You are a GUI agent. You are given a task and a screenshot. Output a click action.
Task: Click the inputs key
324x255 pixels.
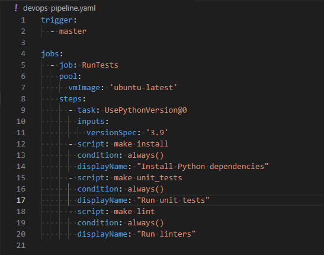[x=91, y=122]
